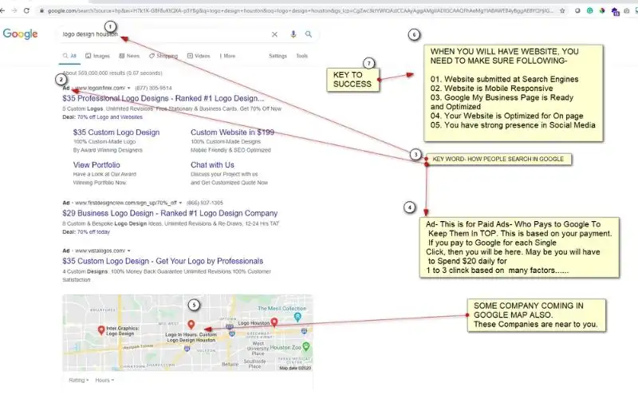Expand dropdown arrow next to www.vistalogos.com

129,251
